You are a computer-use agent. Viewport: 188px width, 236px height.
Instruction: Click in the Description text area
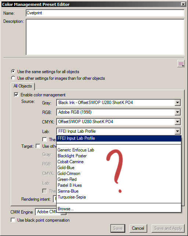105,37
